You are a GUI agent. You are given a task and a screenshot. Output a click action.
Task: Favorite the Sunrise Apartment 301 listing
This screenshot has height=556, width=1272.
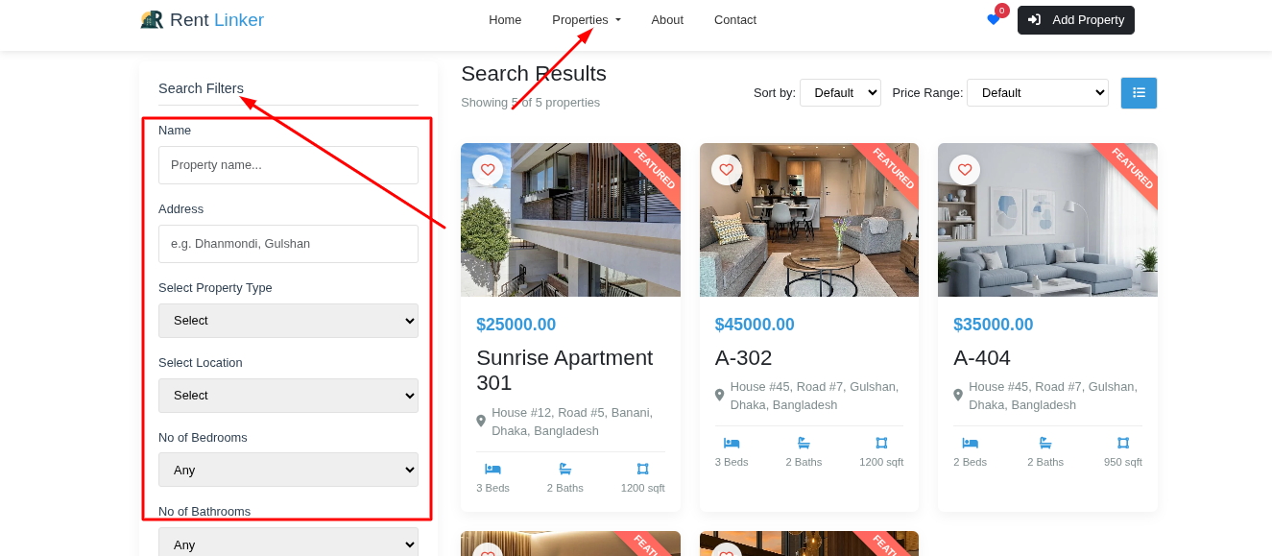[x=488, y=170]
